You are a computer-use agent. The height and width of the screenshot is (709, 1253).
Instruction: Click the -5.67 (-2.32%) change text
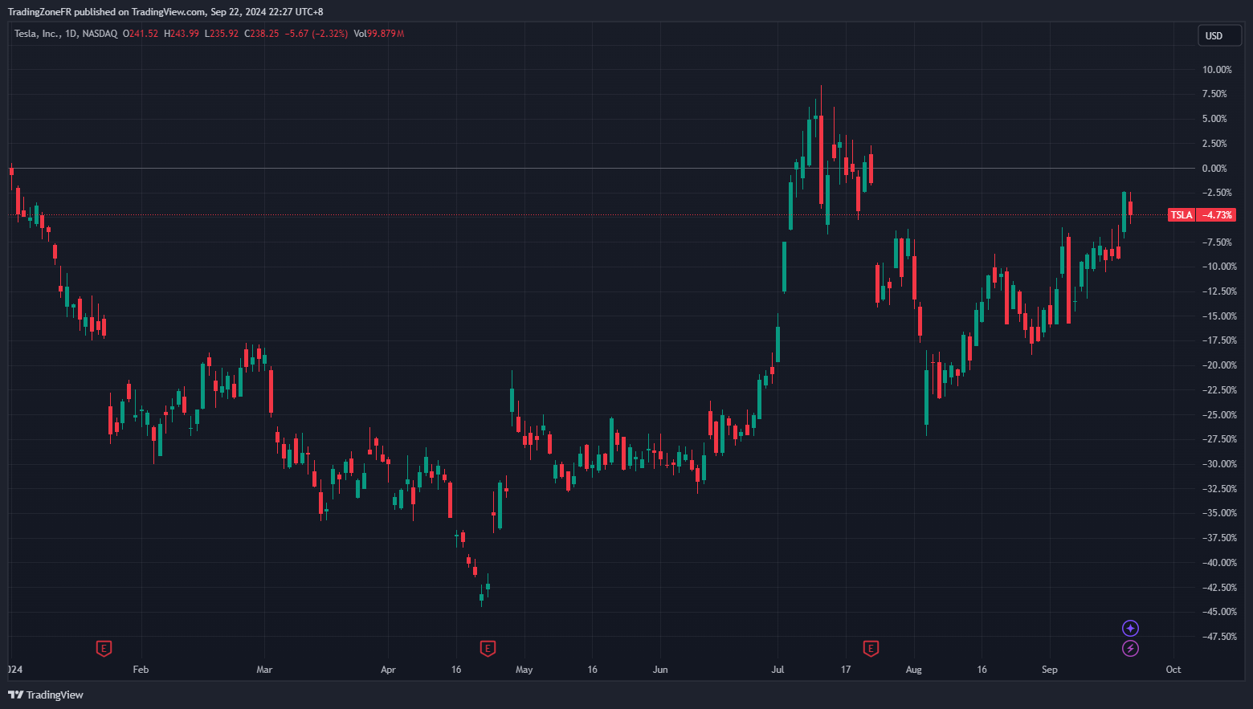316,34
